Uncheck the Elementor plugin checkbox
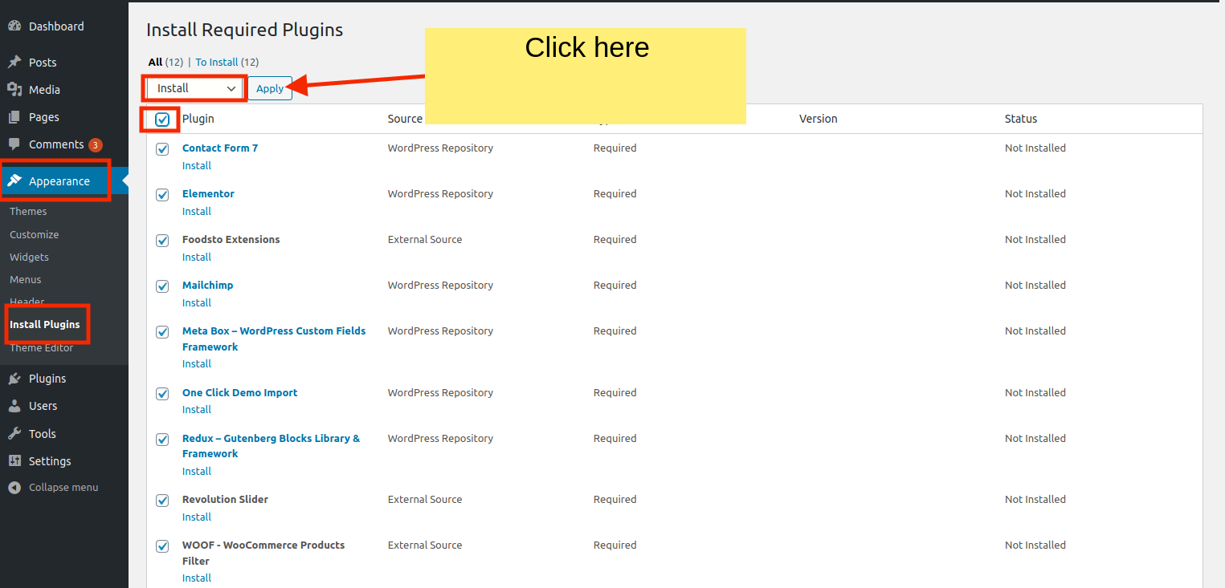Screen dimensions: 1225x588 (162, 195)
